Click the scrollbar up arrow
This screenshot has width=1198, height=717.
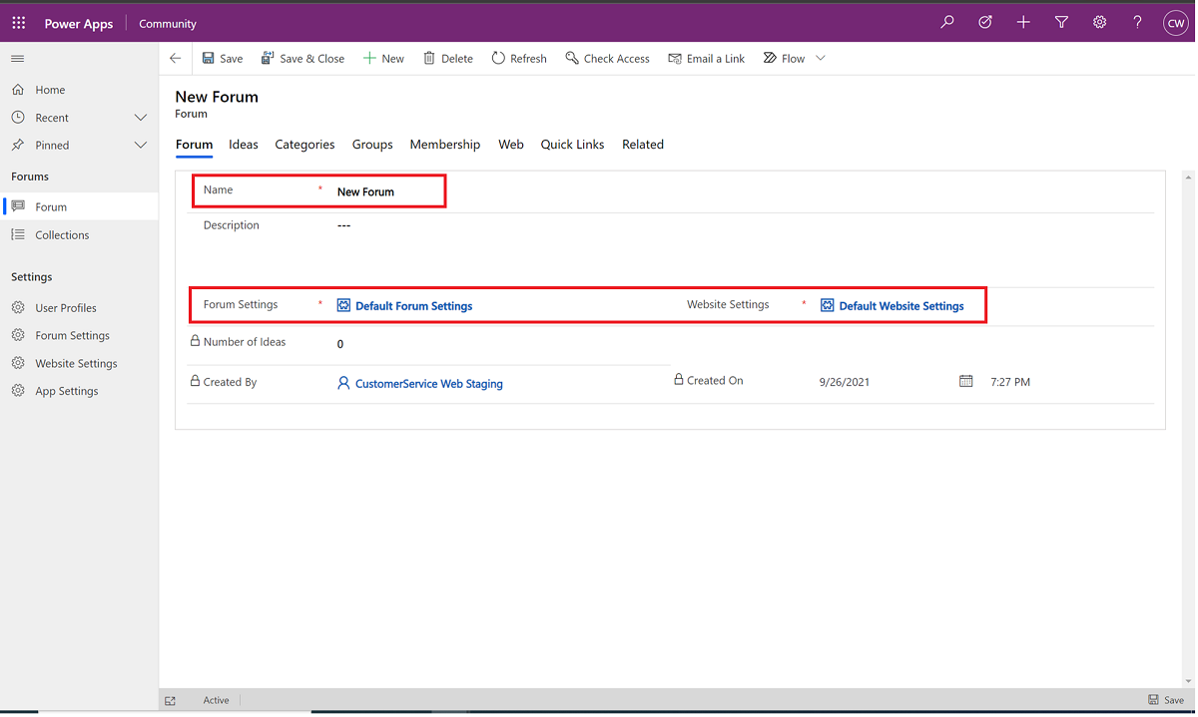[x=1188, y=178]
